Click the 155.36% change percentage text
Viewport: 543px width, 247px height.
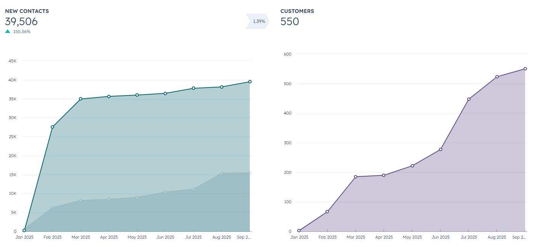click(22, 32)
